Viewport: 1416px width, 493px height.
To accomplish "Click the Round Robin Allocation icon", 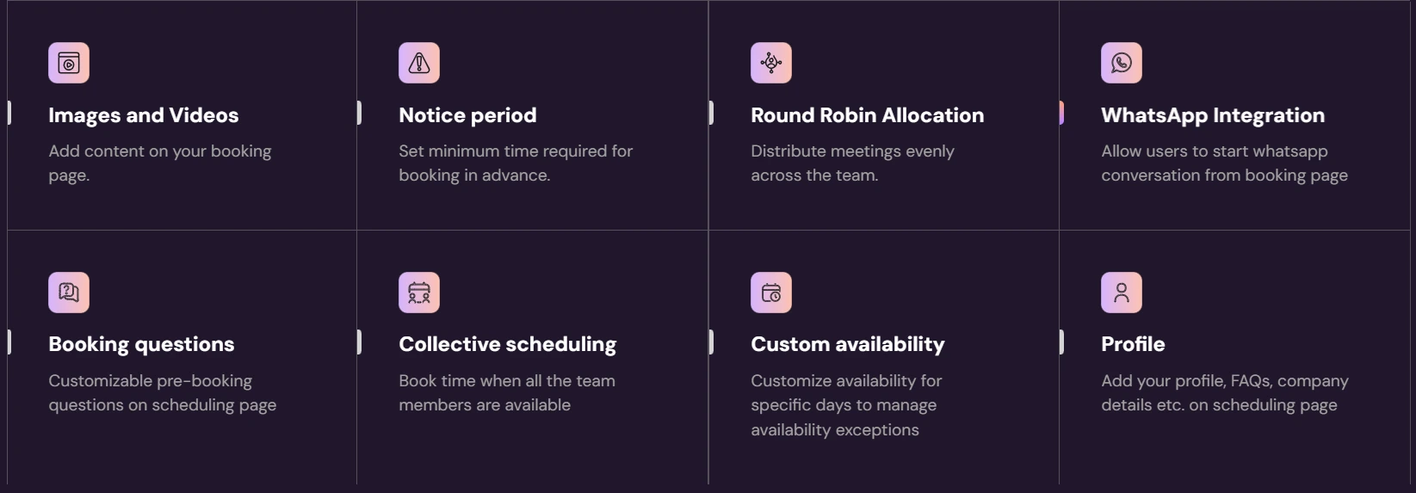I will pos(771,63).
